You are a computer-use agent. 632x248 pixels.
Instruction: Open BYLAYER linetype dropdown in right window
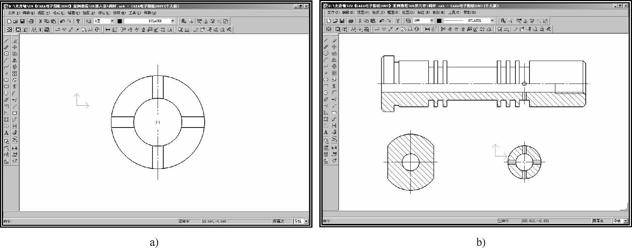pos(492,21)
